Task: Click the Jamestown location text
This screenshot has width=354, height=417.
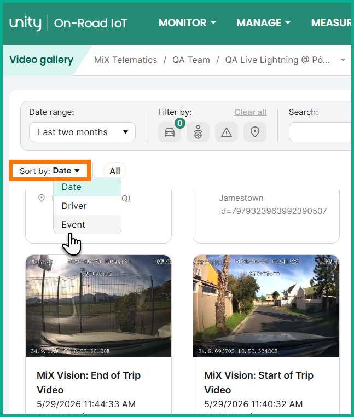Action: coord(241,198)
